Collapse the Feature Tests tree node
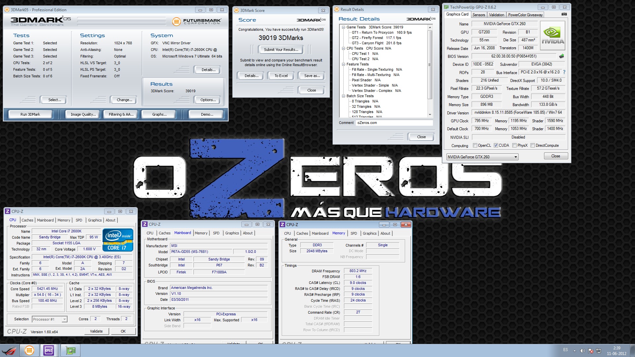 344,64
